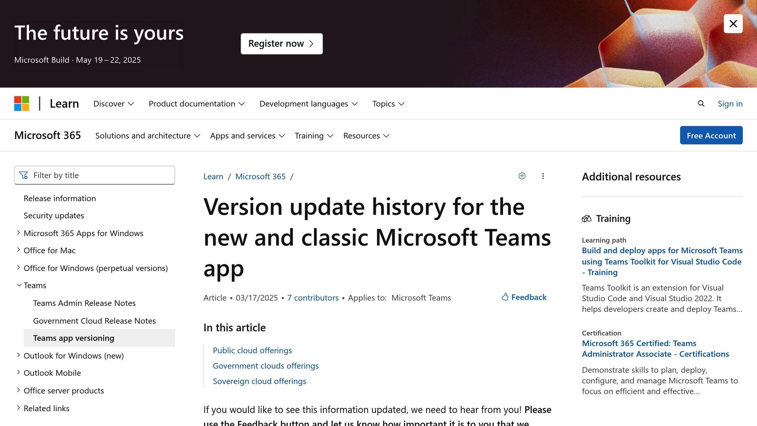Focus the Filter by title field
757x426 pixels.
coord(95,175)
